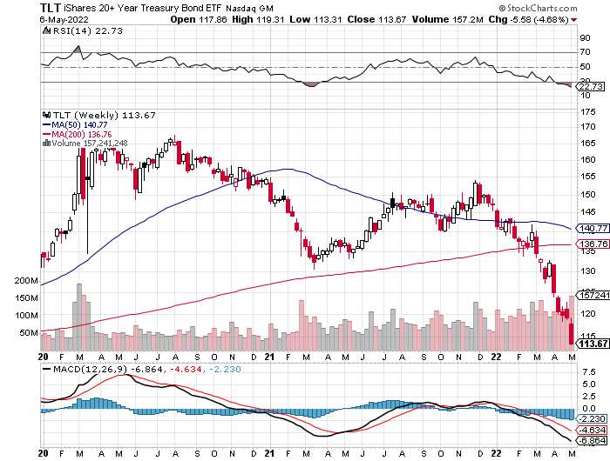Click the TLT ticker symbol in the title
The image size is (610, 461).
[51, 8]
